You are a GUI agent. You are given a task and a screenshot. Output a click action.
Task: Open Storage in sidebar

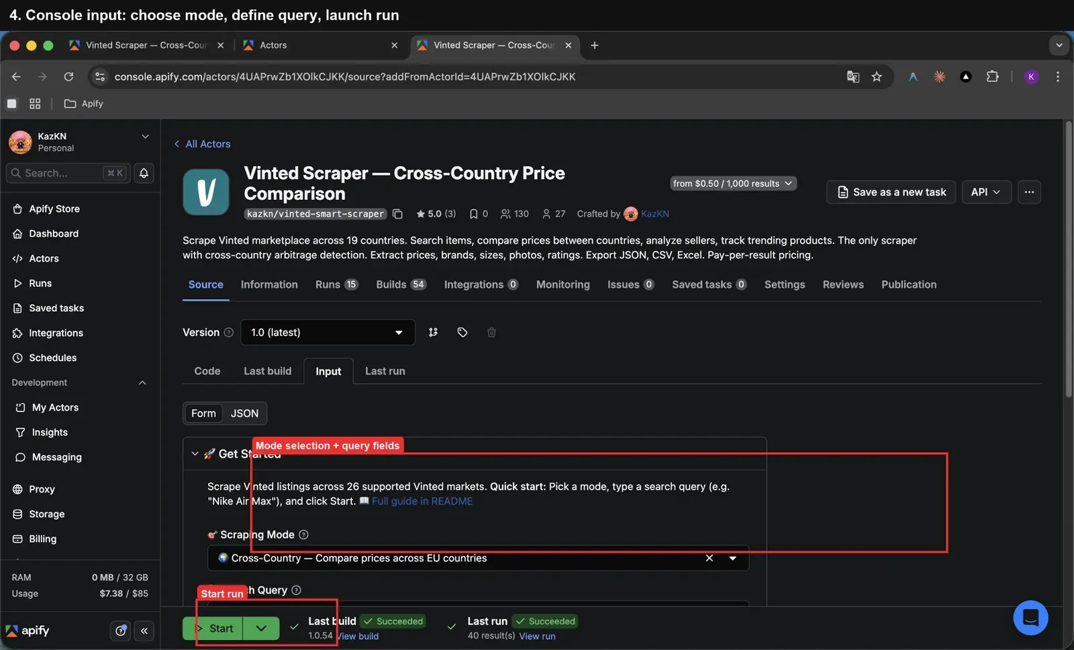[46, 514]
